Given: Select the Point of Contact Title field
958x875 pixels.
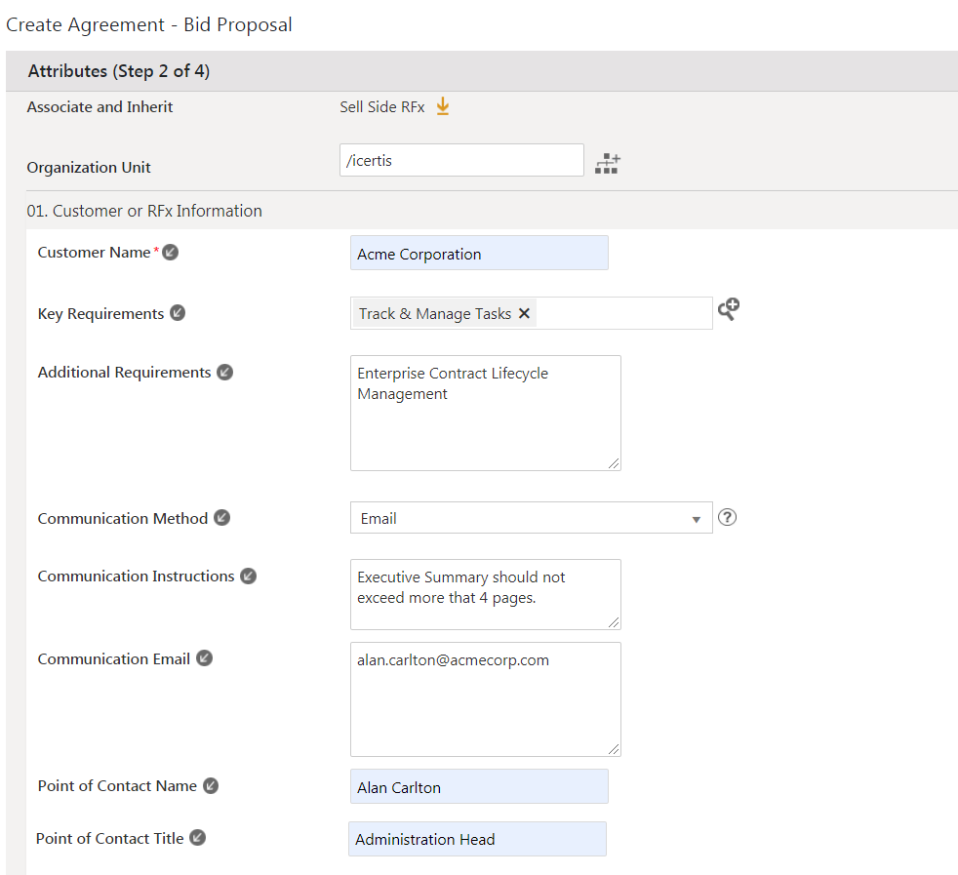Looking at the screenshot, I should coord(477,839).
